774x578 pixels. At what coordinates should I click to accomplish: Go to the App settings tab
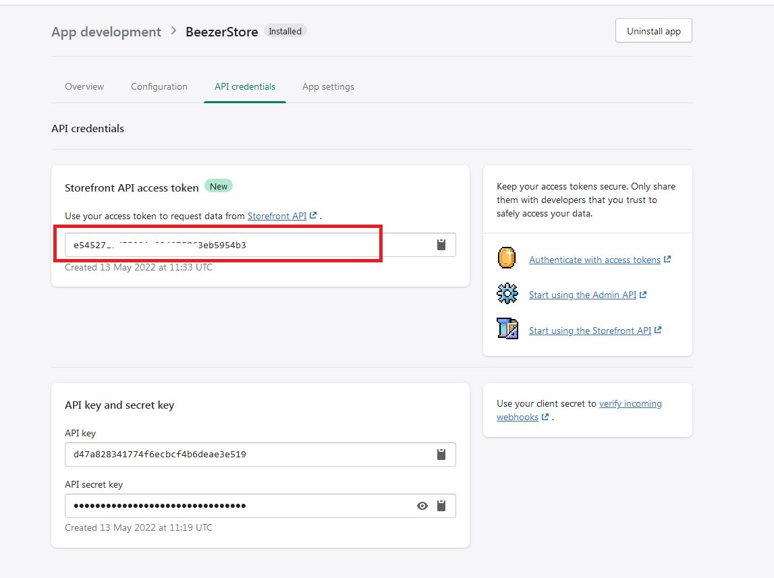pos(328,86)
